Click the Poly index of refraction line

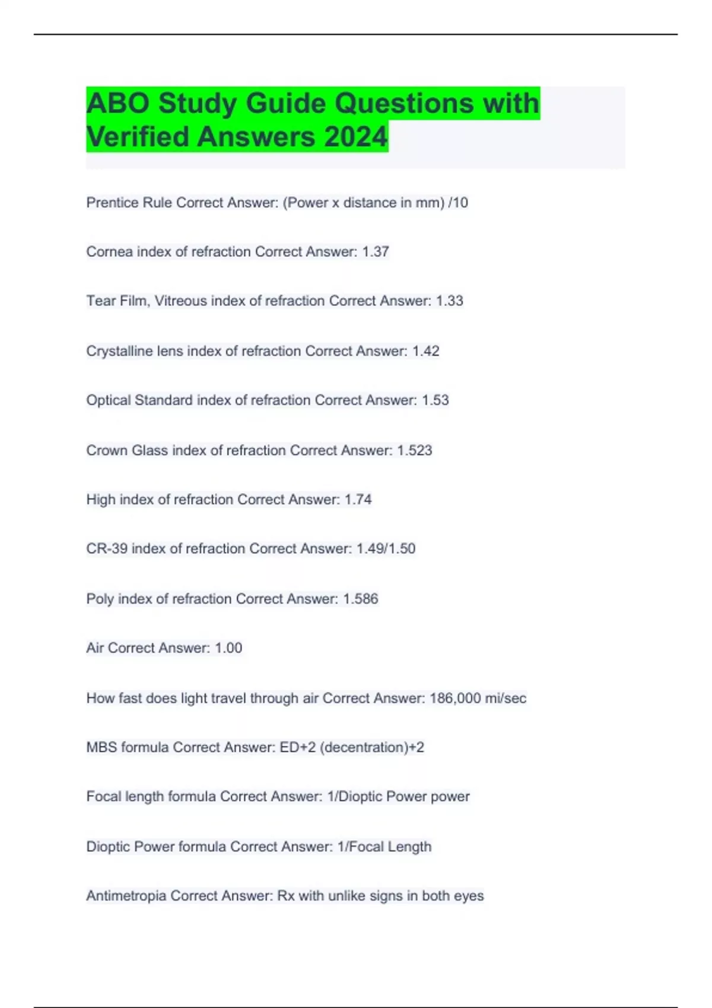(x=231, y=599)
